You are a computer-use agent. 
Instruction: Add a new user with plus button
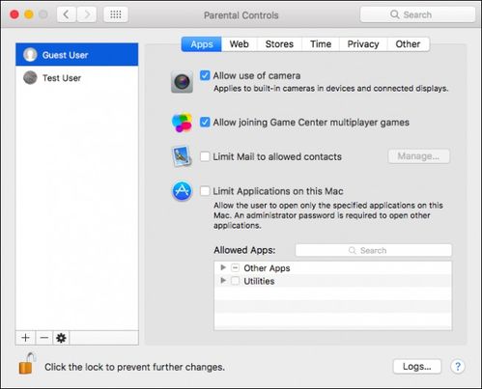point(25,338)
